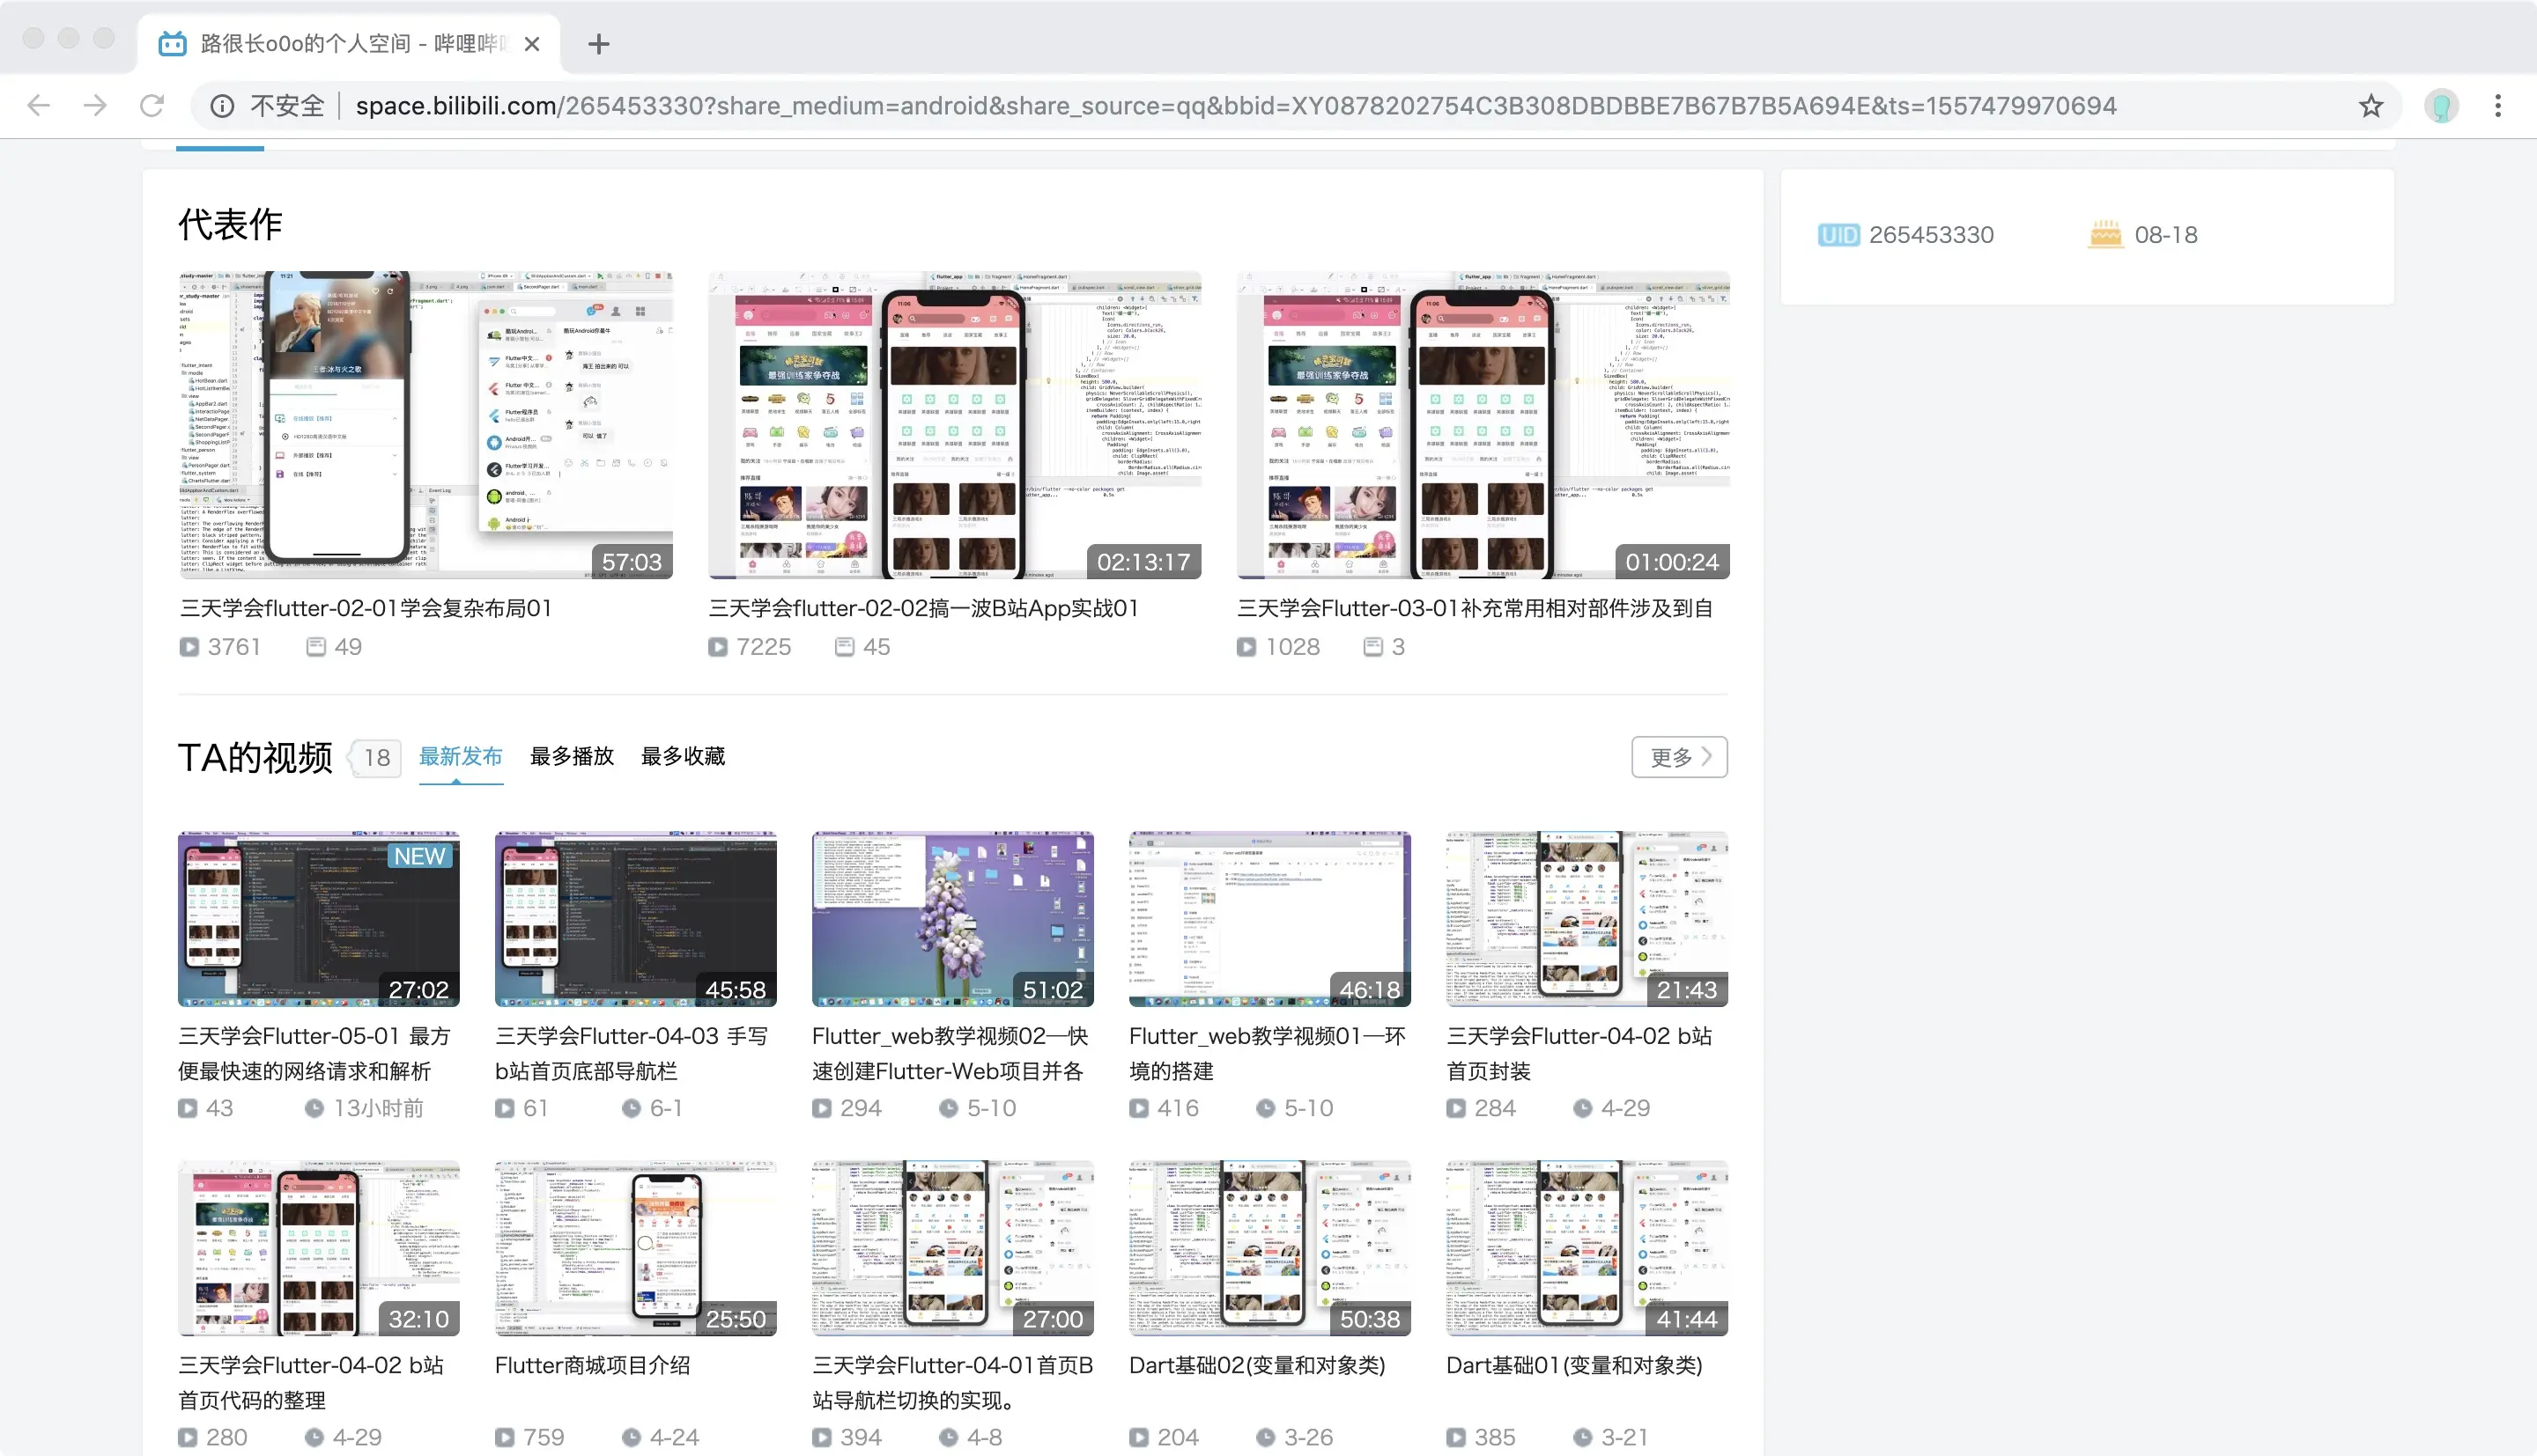Image resolution: width=2537 pixels, height=1456 pixels.
Task: Open the NEW-tagged 27:02 video thumbnail
Action: (x=318, y=918)
